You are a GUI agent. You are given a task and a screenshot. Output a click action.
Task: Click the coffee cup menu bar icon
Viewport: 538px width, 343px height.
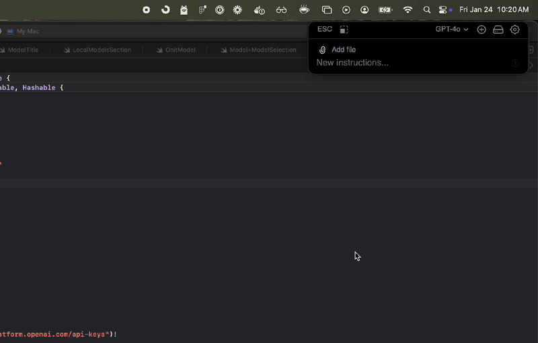(304, 10)
